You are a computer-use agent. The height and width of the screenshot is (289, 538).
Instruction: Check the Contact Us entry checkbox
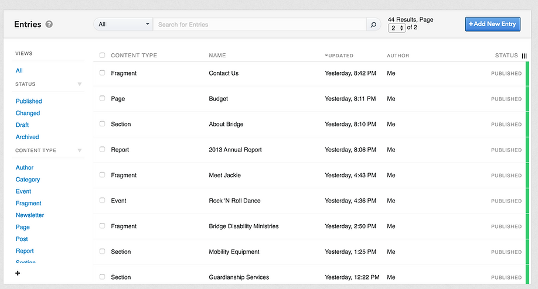[x=102, y=73]
